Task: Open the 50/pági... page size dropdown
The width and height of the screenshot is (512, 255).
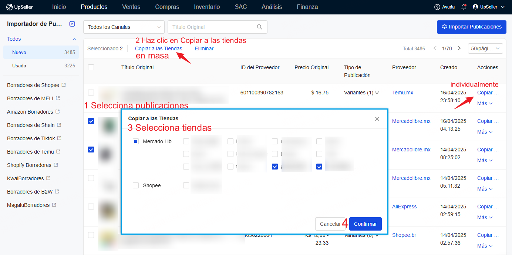Action: coord(485,48)
